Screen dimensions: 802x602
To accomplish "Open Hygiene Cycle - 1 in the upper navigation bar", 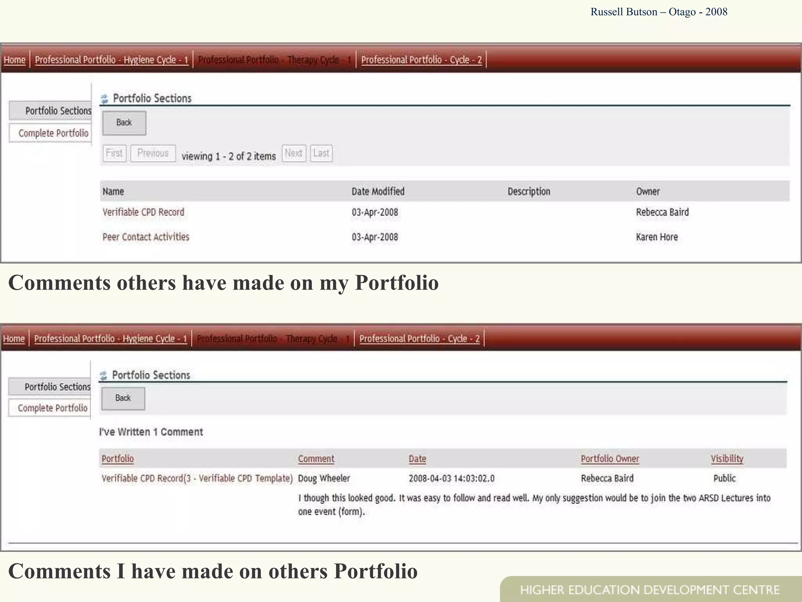I will tap(112, 60).
